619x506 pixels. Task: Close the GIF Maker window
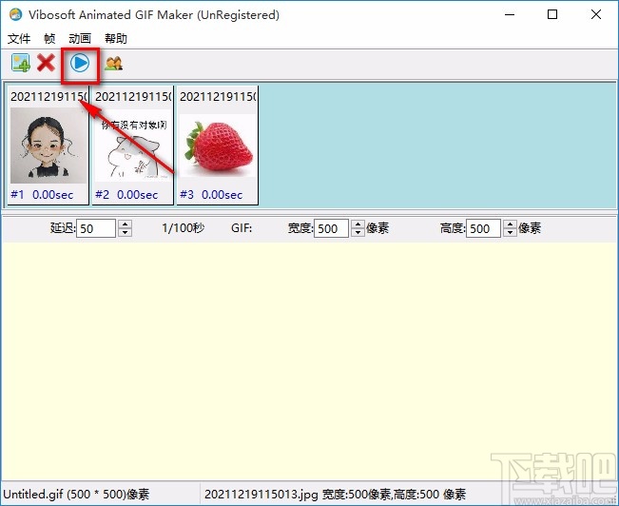(596, 14)
